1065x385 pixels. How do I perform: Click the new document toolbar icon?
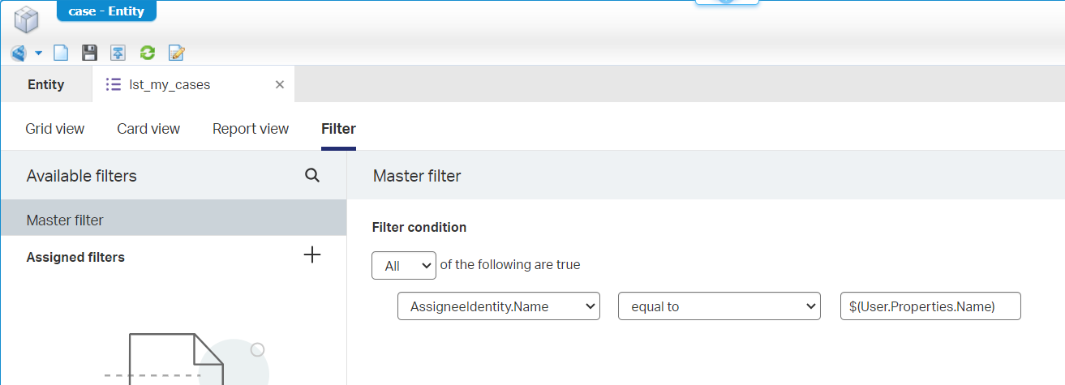61,53
